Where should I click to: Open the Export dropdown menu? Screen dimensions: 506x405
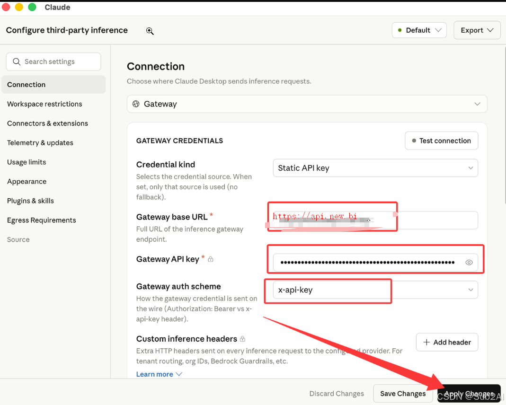[x=477, y=30]
